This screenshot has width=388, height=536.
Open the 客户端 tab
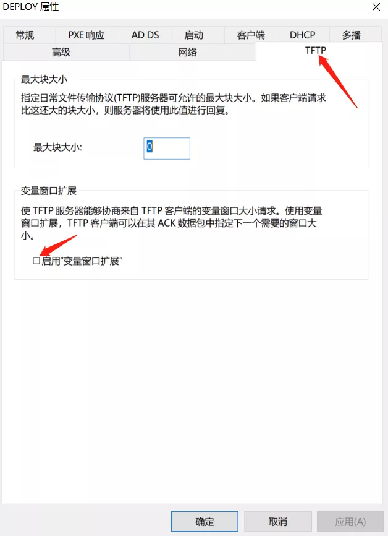pyautogui.click(x=251, y=35)
